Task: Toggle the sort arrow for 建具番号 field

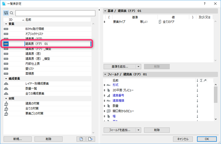Action: click(197, 96)
